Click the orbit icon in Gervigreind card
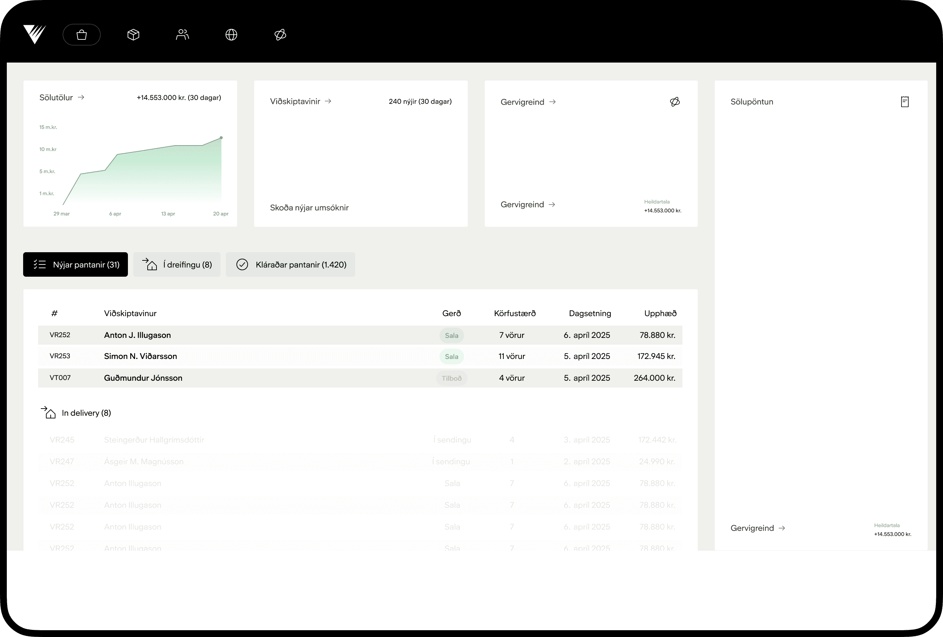Image resolution: width=943 pixels, height=637 pixels. [x=674, y=102]
